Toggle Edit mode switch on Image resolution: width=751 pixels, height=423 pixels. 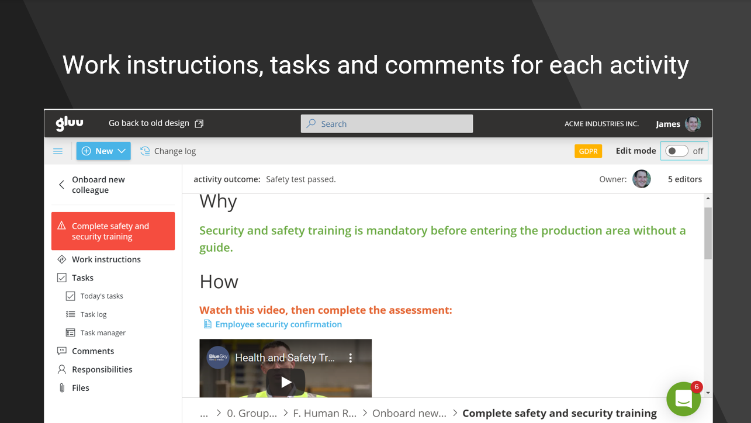[677, 151]
